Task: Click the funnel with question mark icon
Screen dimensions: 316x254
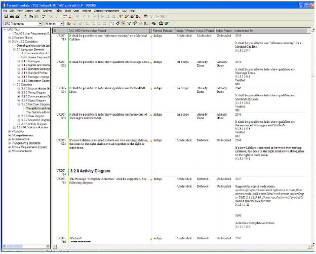Action: click(135, 24)
